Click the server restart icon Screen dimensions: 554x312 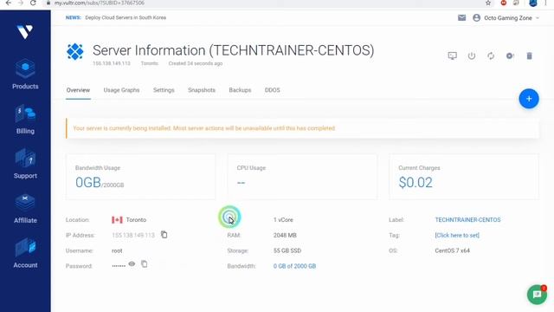click(x=491, y=55)
